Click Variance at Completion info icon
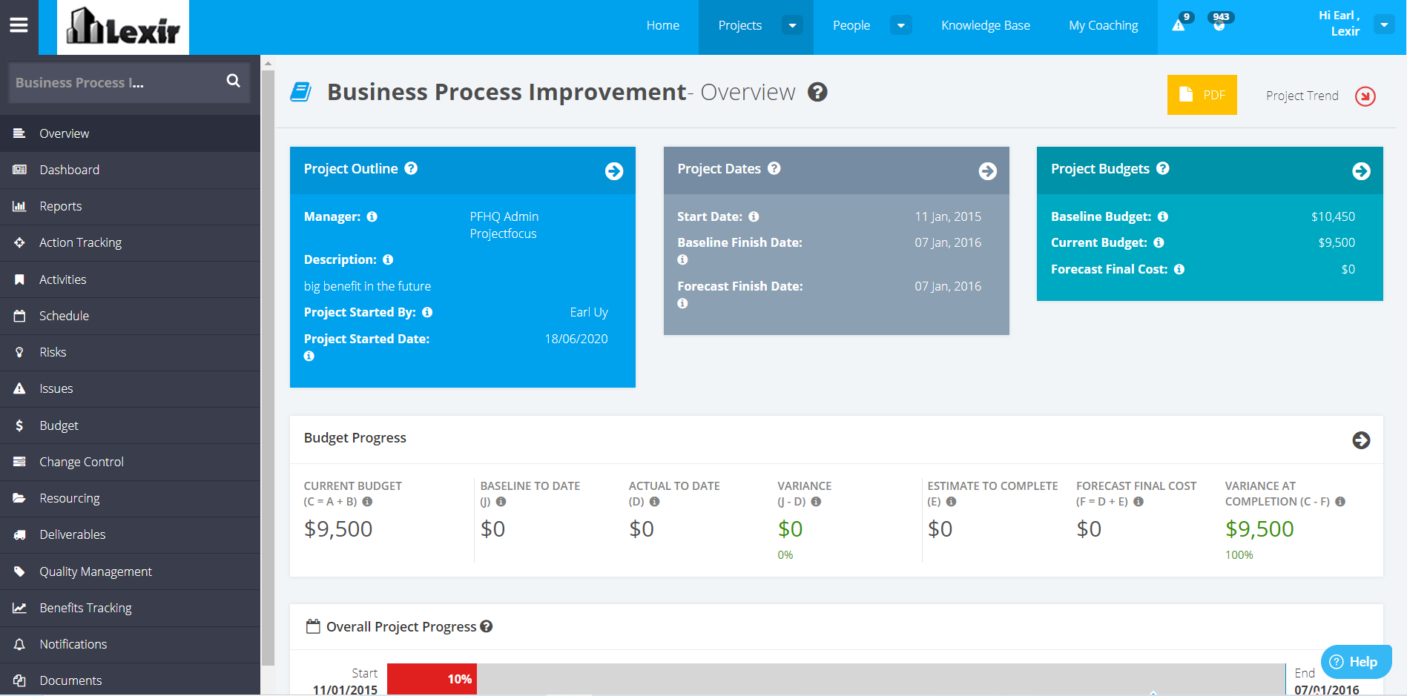The image size is (1407, 696). pyautogui.click(x=1340, y=502)
